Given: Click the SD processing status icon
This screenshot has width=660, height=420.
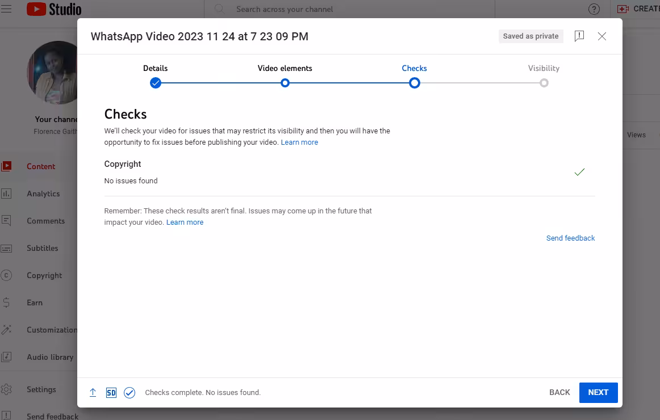Looking at the screenshot, I should click(111, 393).
